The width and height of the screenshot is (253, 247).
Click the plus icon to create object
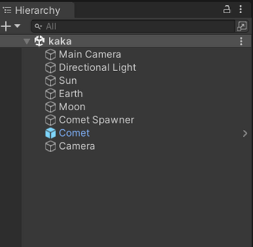click(x=6, y=26)
